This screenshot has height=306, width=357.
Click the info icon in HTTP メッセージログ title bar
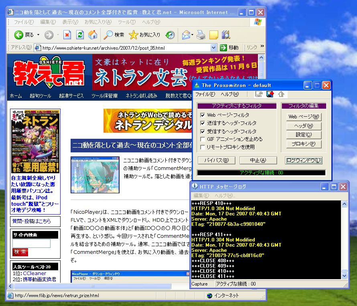coord(195,186)
